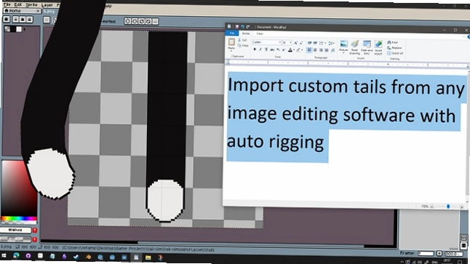Expand the text color dropdown arrow
This screenshot has height=264, width=470.
(294, 50)
